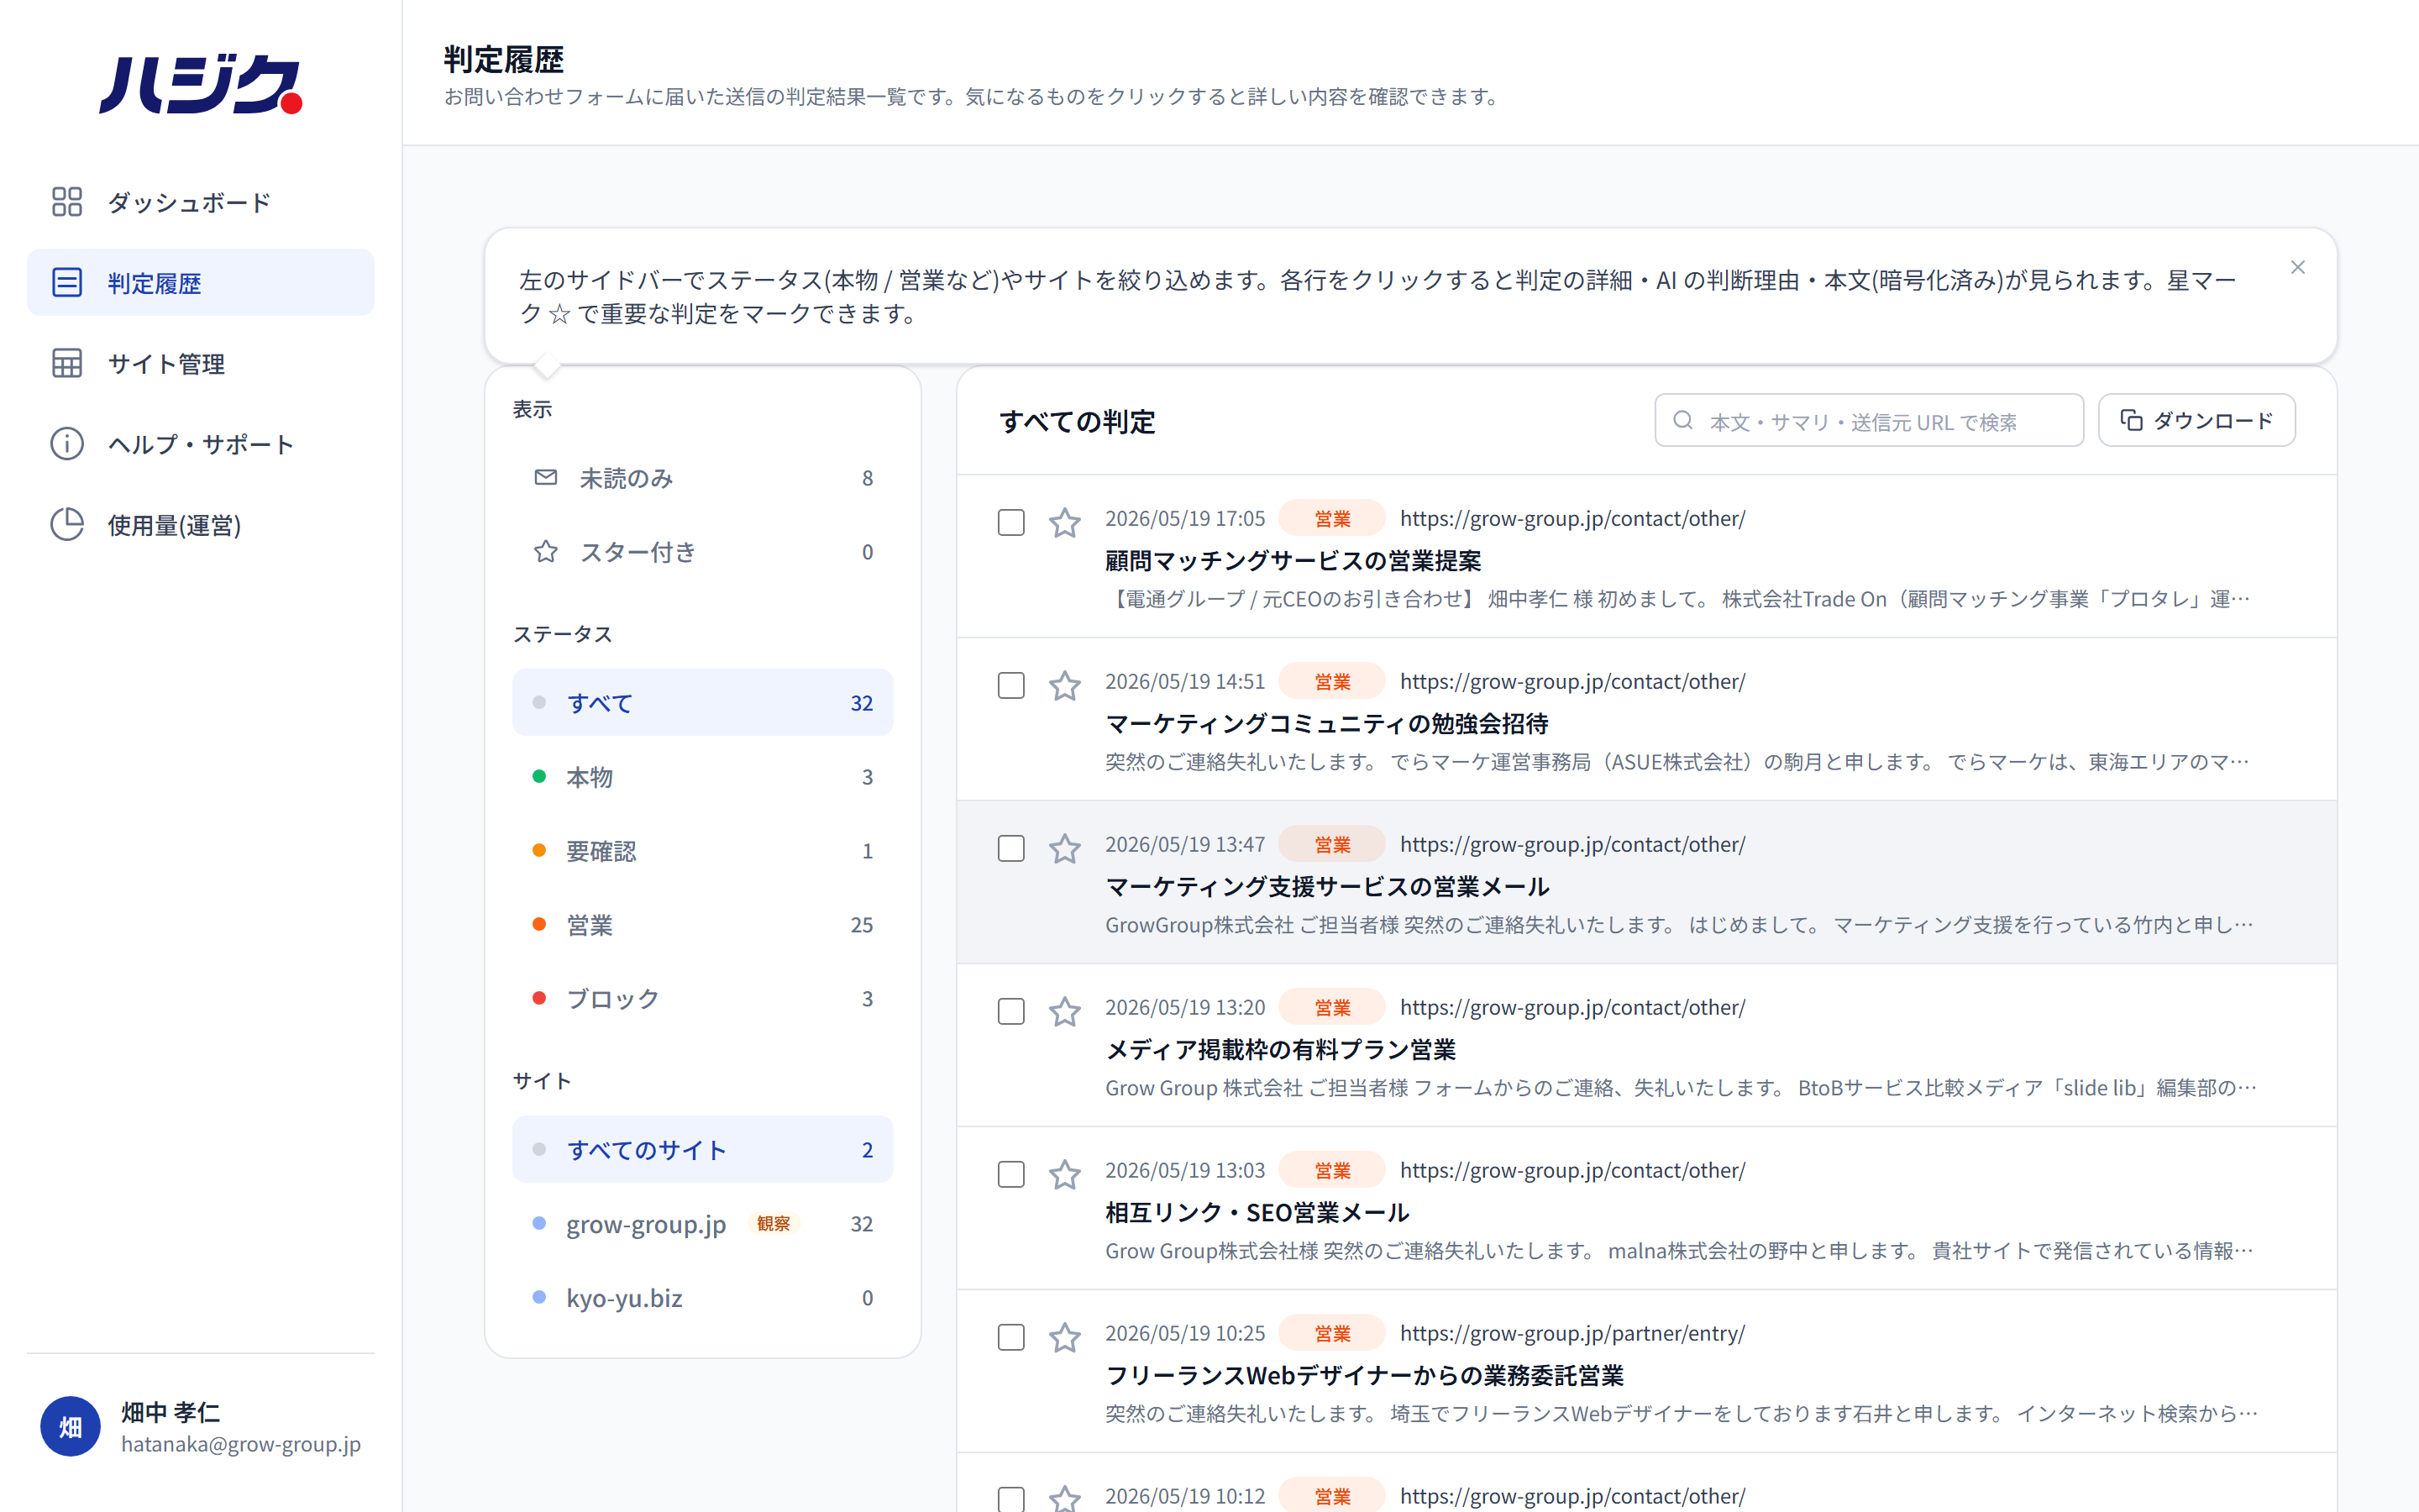Check the フリーランスWebデザイナー row checkbox

coord(1010,1337)
